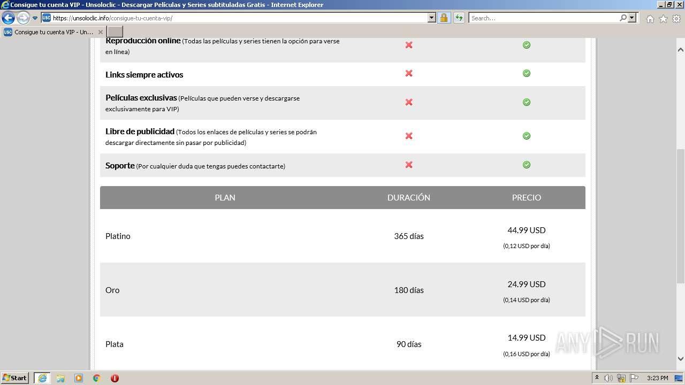Click the browser Back arrow button
The image size is (685, 385).
(x=8, y=18)
